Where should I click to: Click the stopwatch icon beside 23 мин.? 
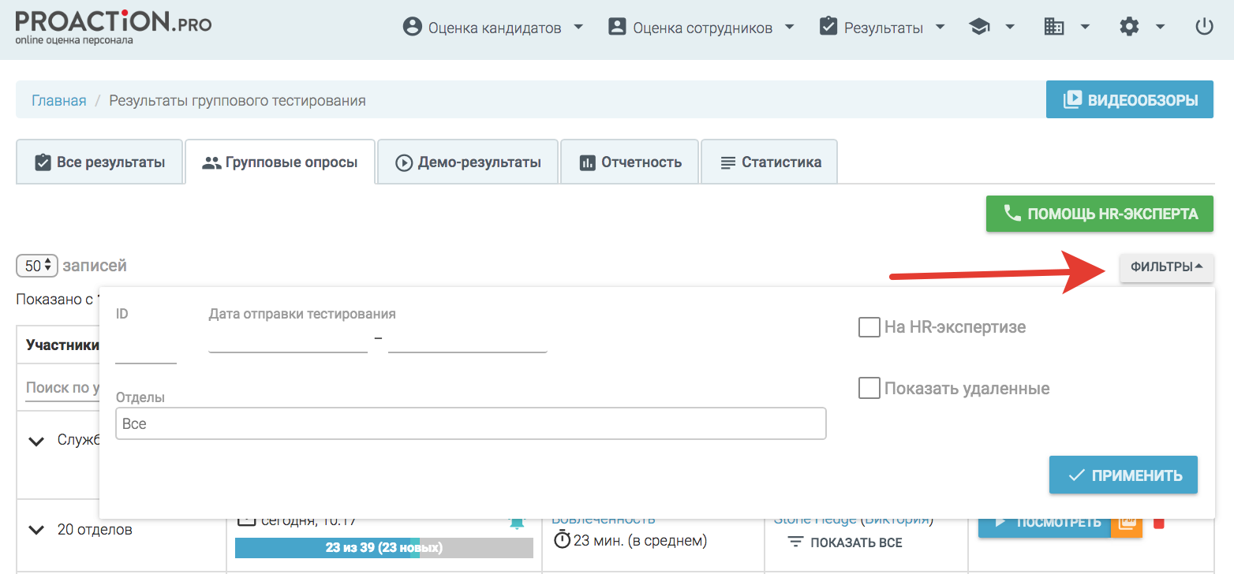click(562, 540)
